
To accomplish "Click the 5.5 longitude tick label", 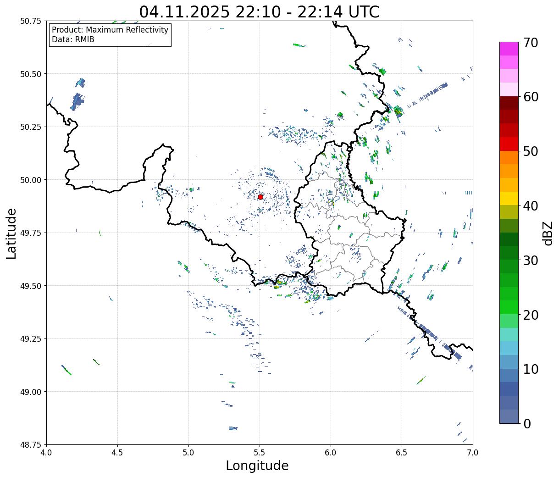I will coord(260,452).
